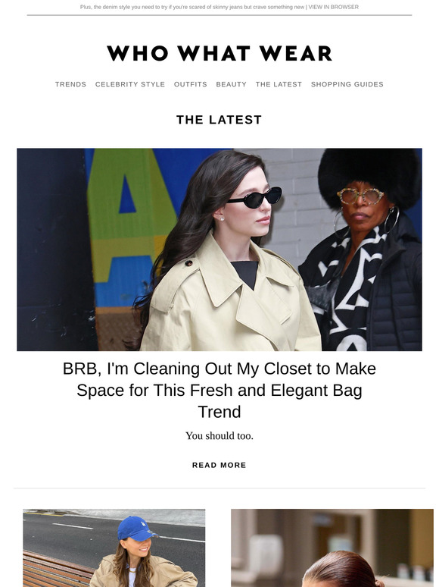Go to Celebrity Style section
Image resolution: width=439 pixels, height=587 pixels.
pos(130,84)
